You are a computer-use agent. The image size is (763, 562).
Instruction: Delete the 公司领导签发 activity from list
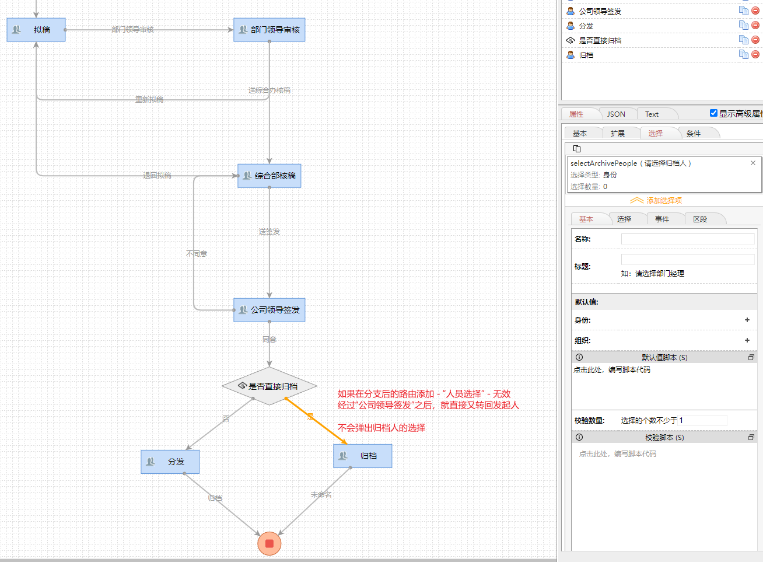point(755,11)
